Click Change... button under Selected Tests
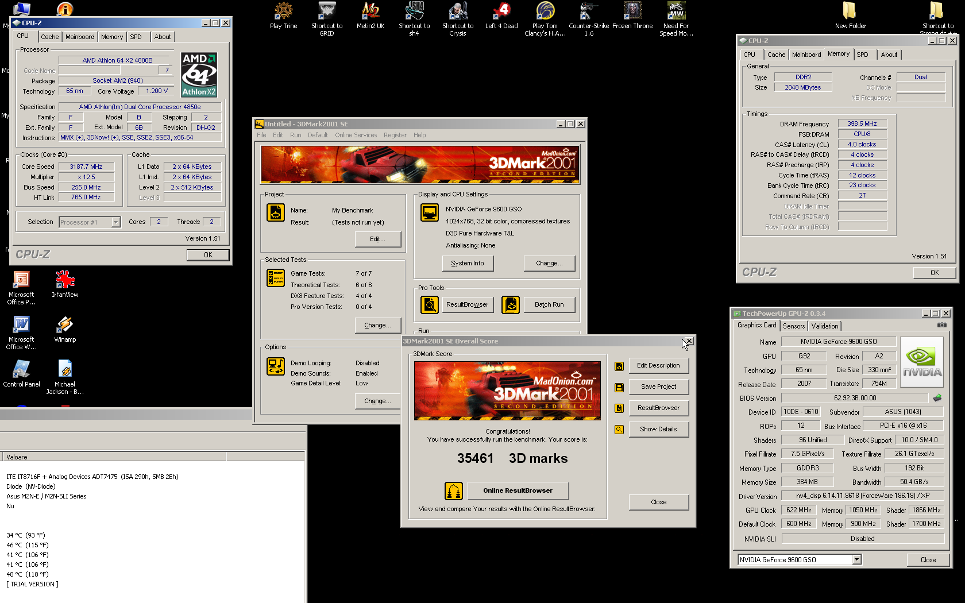965x603 pixels. 378,325
